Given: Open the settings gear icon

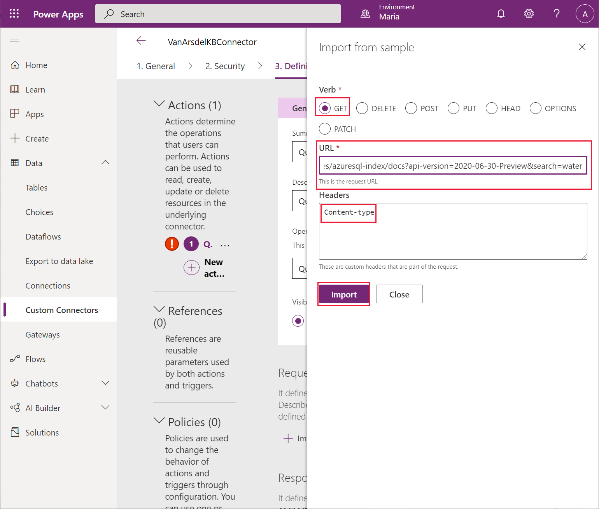Looking at the screenshot, I should pyautogui.click(x=529, y=14).
